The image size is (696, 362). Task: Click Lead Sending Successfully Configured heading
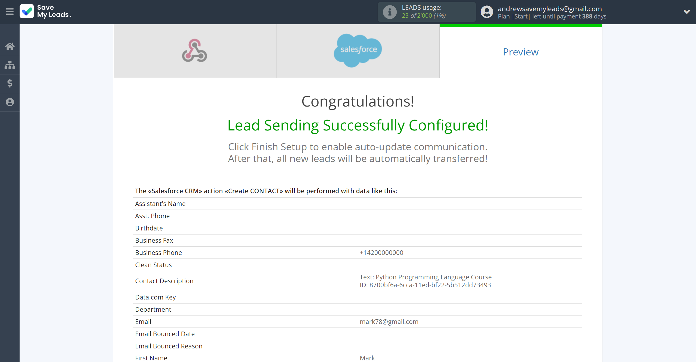[x=358, y=125]
